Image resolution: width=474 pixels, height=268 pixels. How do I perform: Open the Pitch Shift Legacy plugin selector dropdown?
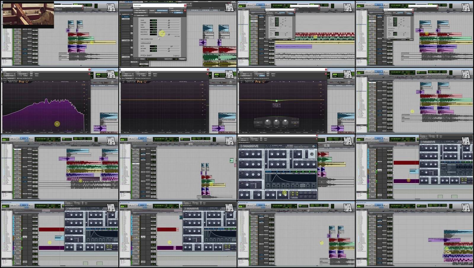point(140,10)
